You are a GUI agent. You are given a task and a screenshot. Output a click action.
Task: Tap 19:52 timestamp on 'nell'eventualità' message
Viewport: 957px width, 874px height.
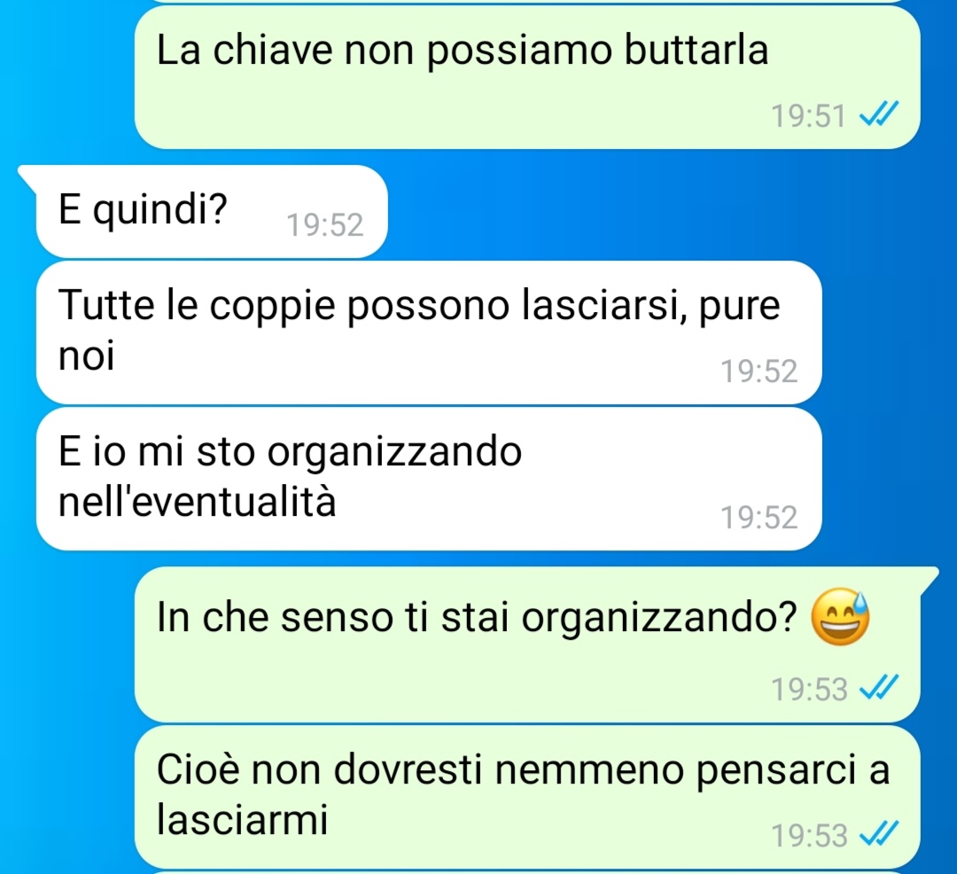[x=759, y=518]
